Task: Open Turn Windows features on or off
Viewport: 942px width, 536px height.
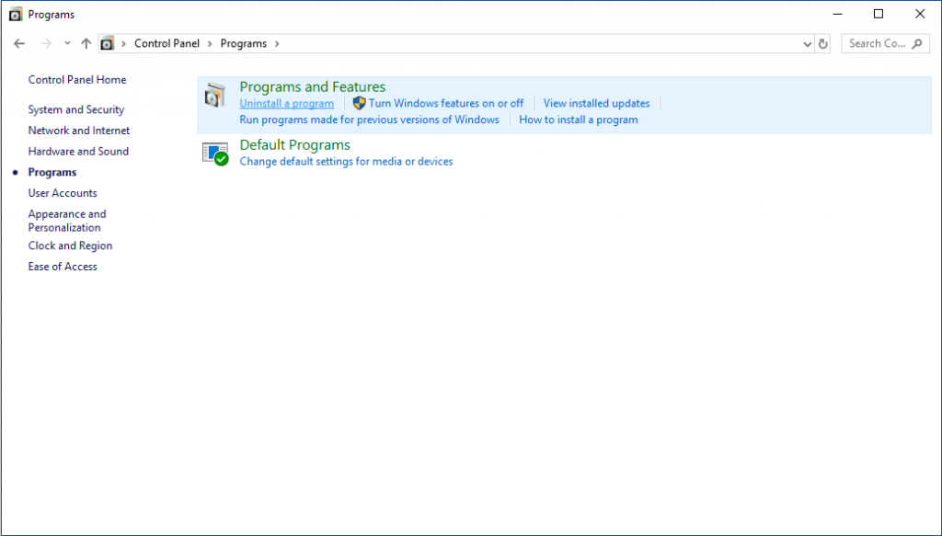Action: [446, 103]
